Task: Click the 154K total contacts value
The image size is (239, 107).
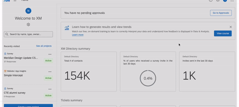Action: tap(77, 76)
